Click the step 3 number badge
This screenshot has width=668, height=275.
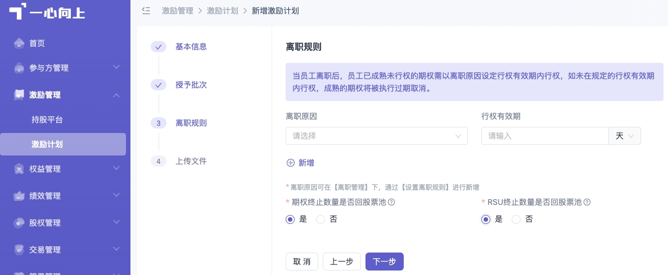159,123
